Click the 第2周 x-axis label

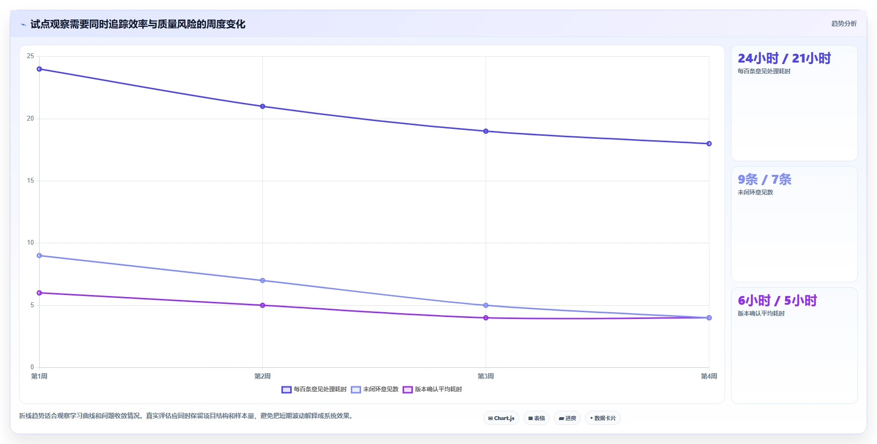pos(262,376)
